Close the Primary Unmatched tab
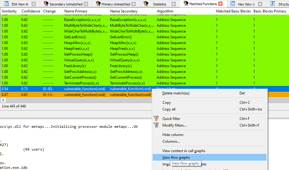The image size is (289, 170). point(135,4)
